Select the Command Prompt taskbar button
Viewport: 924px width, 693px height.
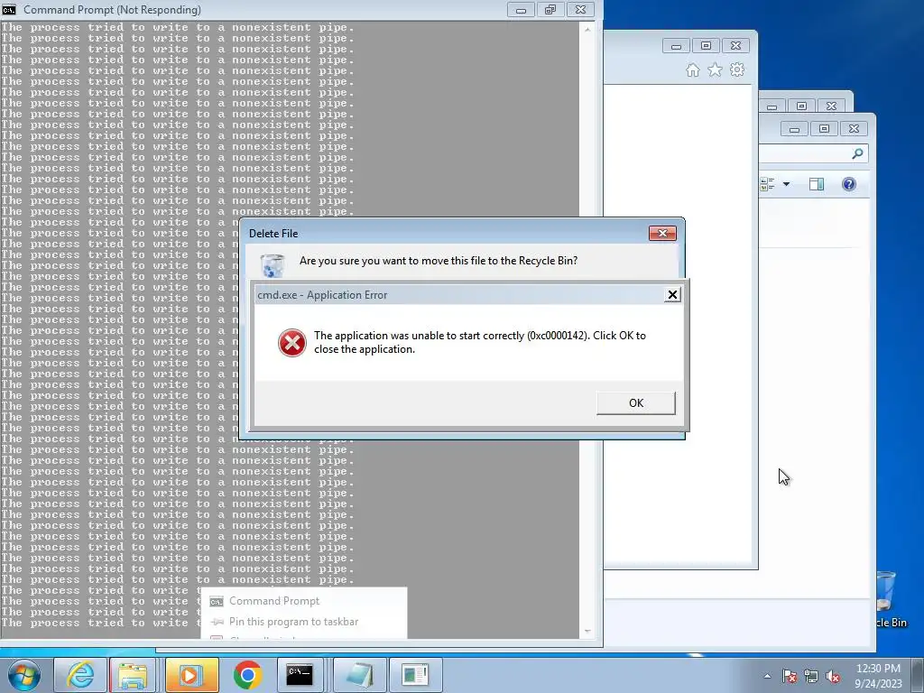(x=300, y=675)
